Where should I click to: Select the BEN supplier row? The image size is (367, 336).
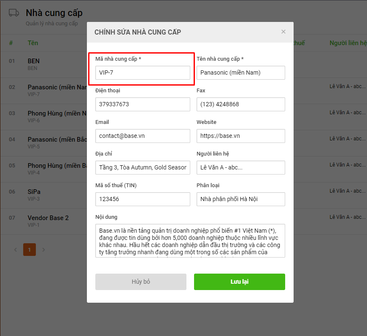click(43, 65)
